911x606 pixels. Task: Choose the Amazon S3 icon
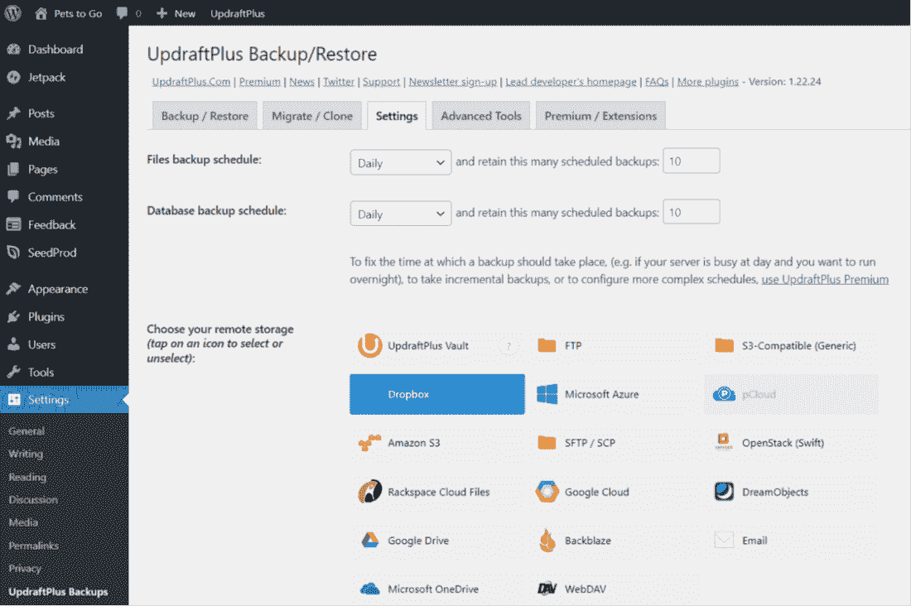pyautogui.click(x=369, y=443)
